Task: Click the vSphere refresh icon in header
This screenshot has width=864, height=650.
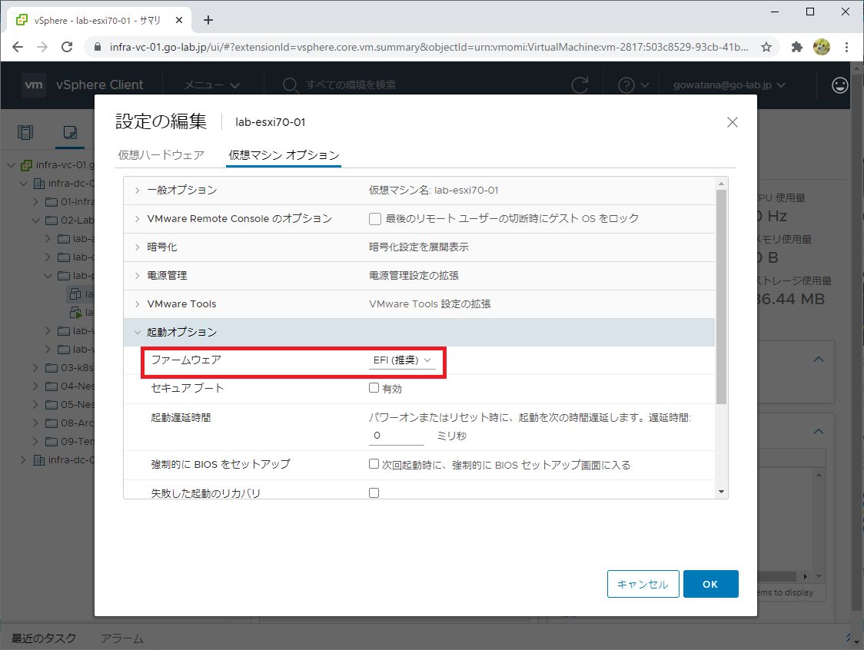Action: pyautogui.click(x=580, y=85)
